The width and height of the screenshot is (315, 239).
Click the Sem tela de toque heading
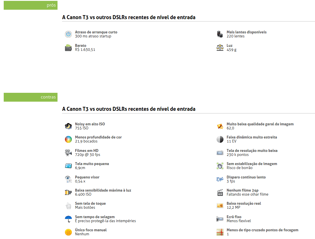(x=90, y=204)
